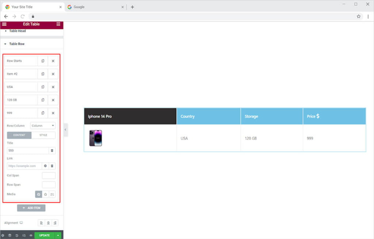This screenshot has width=374, height=239.
Task: Click the Col Span input field
Action: [49, 176]
